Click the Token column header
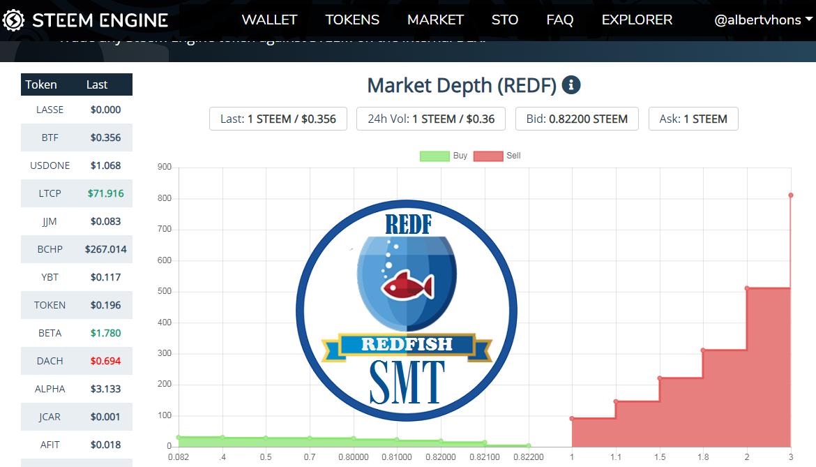This screenshot has width=816, height=467. (x=41, y=84)
